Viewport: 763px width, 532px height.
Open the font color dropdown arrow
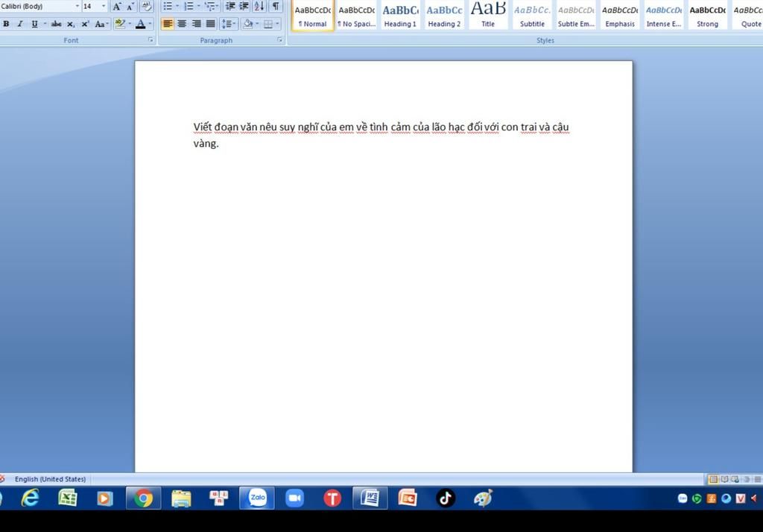click(150, 23)
